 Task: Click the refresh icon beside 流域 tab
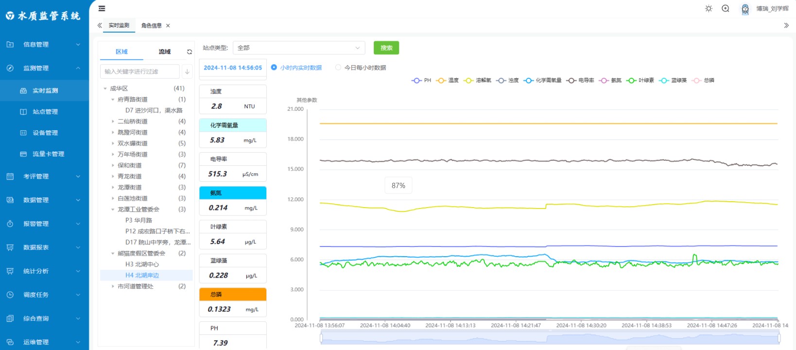click(190, 52)
